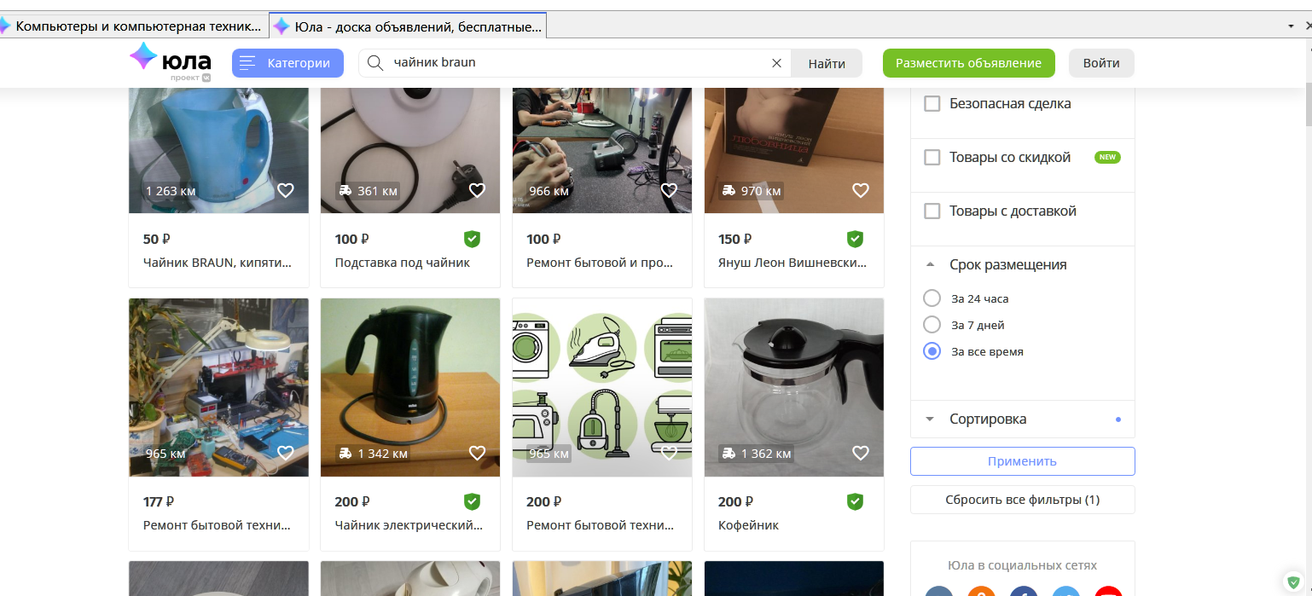Screen dimensions: 1312x596
Task: Collapse the Срок размещения section
Action: (x=930, y=264)
